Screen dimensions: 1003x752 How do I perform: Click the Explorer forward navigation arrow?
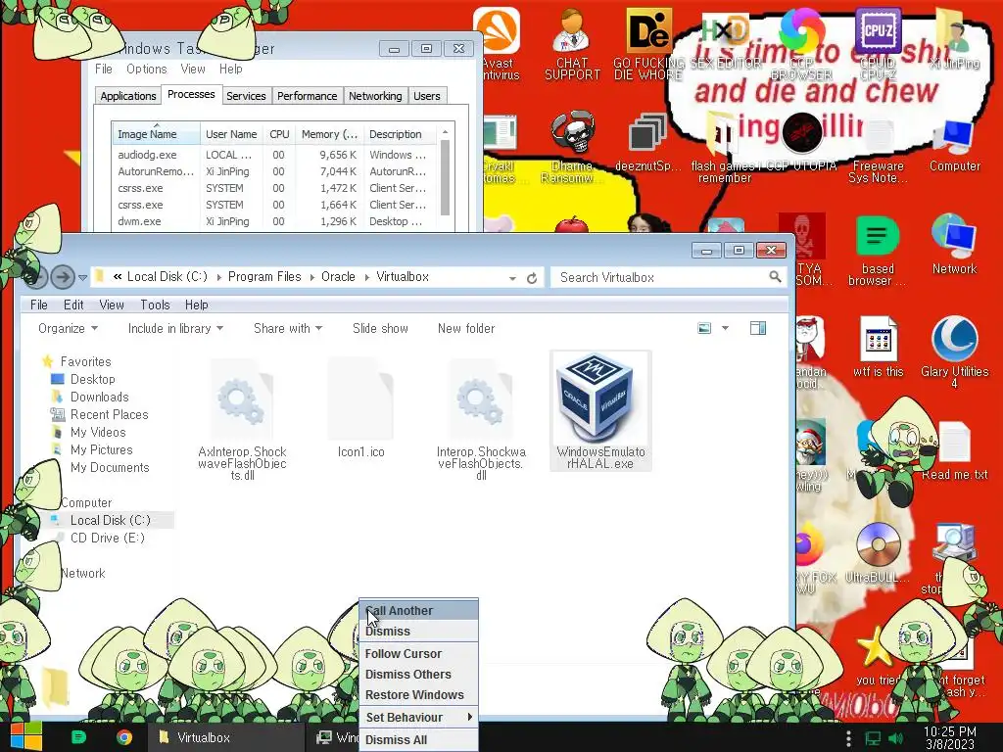pos(62,277)
